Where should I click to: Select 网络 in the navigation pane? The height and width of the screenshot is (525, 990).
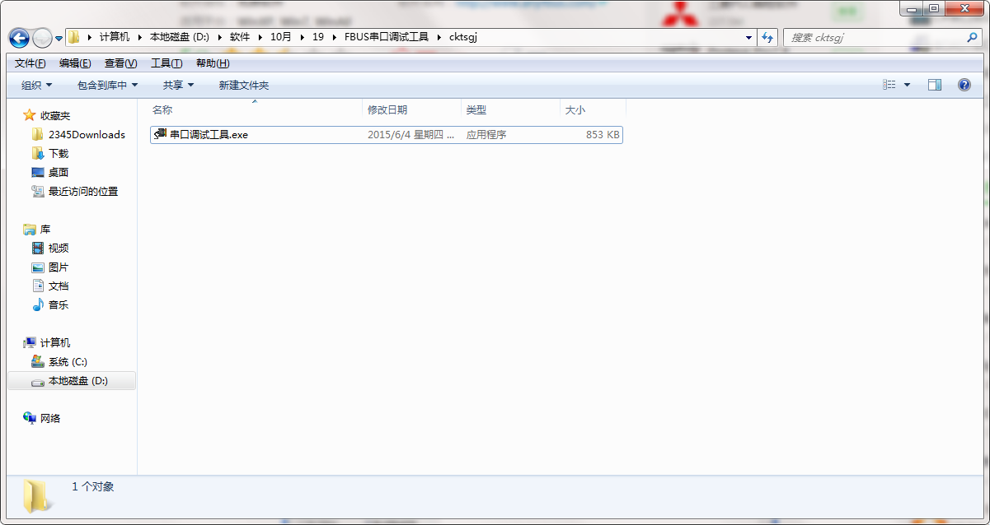coord(50,418)
